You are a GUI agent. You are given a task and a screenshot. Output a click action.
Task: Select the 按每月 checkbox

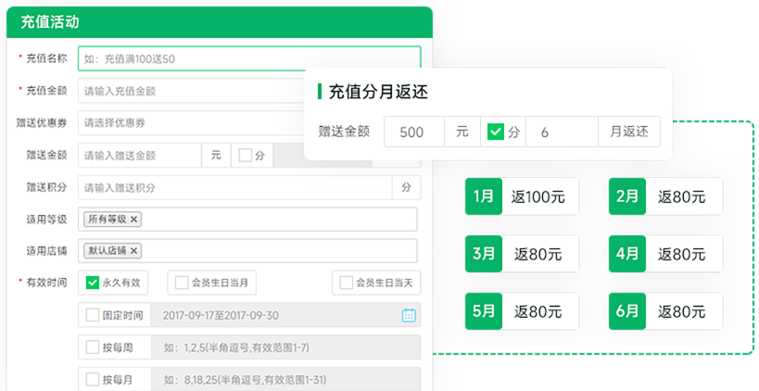point(93,379)
